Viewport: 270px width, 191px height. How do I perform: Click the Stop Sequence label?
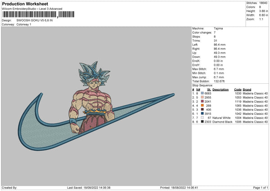point(202,85)
